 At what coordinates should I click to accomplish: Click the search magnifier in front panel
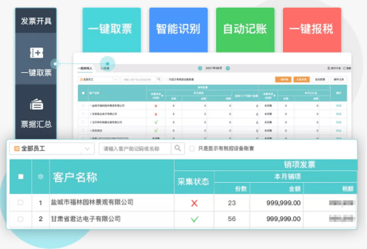coord(178,149)
